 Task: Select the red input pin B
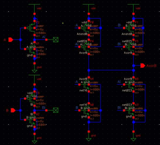(x=13, y=110)
